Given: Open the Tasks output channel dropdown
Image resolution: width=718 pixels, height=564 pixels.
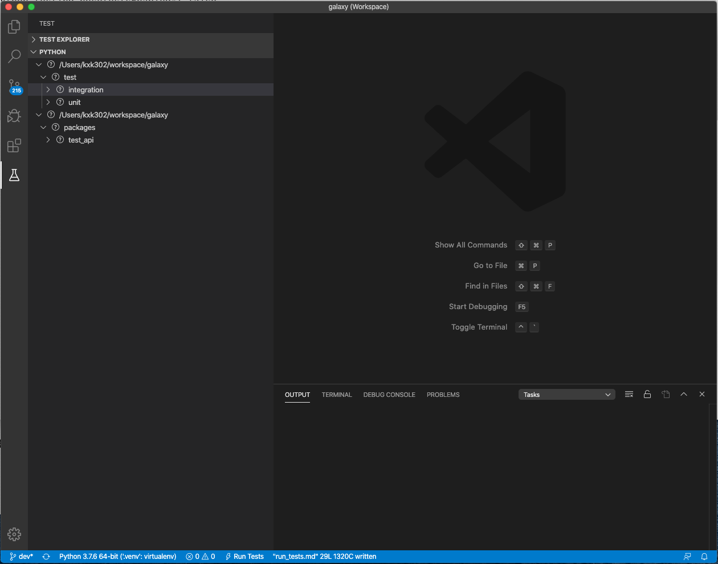Looking at the screenshot, I should (x=566, y=394).
